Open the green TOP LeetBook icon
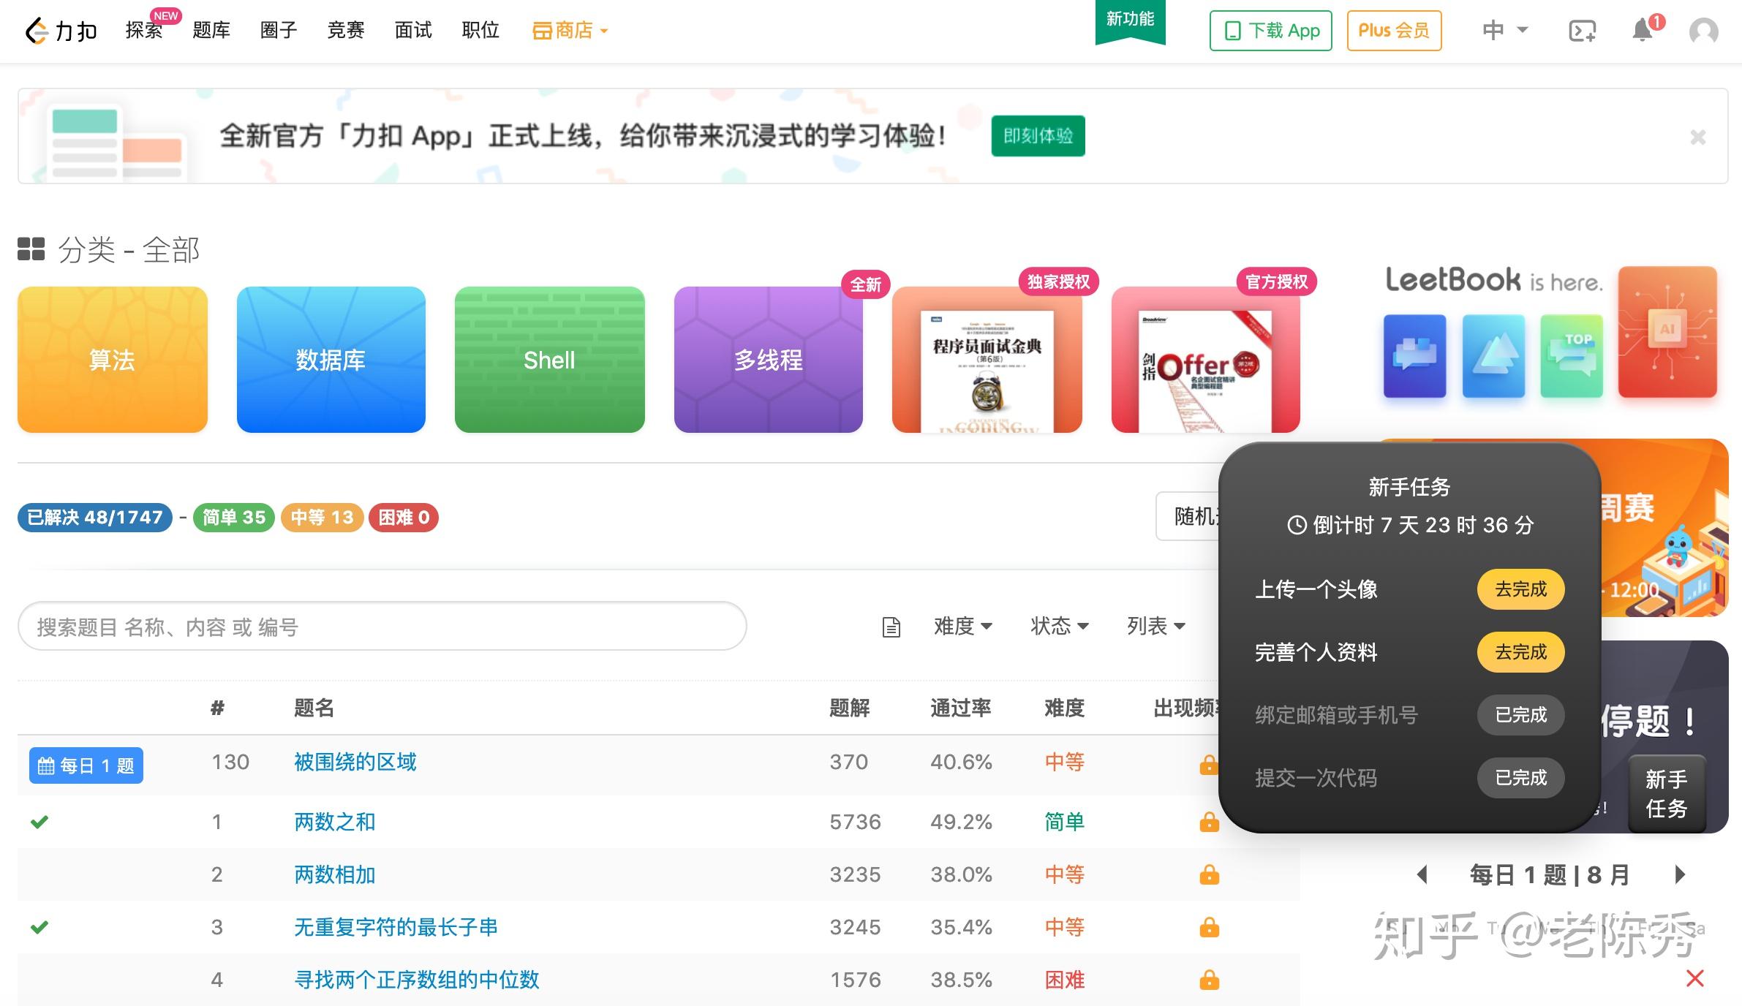Screen dimensions: 1742x1006 tap(1572, 356)
